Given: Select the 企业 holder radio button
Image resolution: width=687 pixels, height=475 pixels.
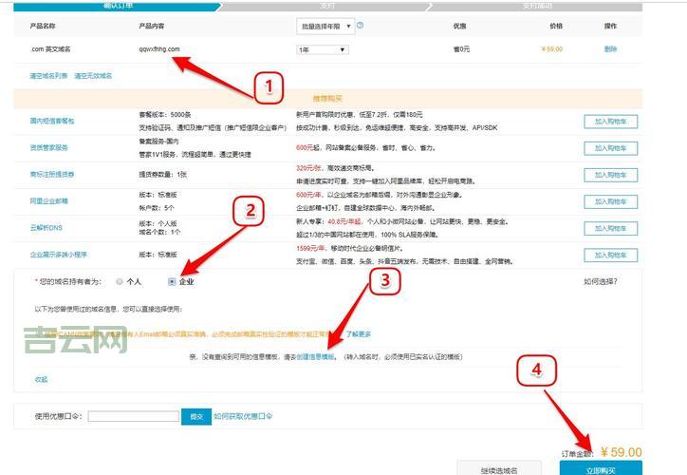Looking at the screenshot, I should point(172,281).
